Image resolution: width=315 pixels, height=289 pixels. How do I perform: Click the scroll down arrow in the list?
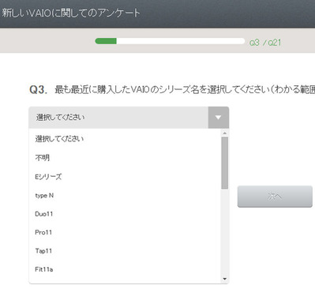click(x=225, y=279)
